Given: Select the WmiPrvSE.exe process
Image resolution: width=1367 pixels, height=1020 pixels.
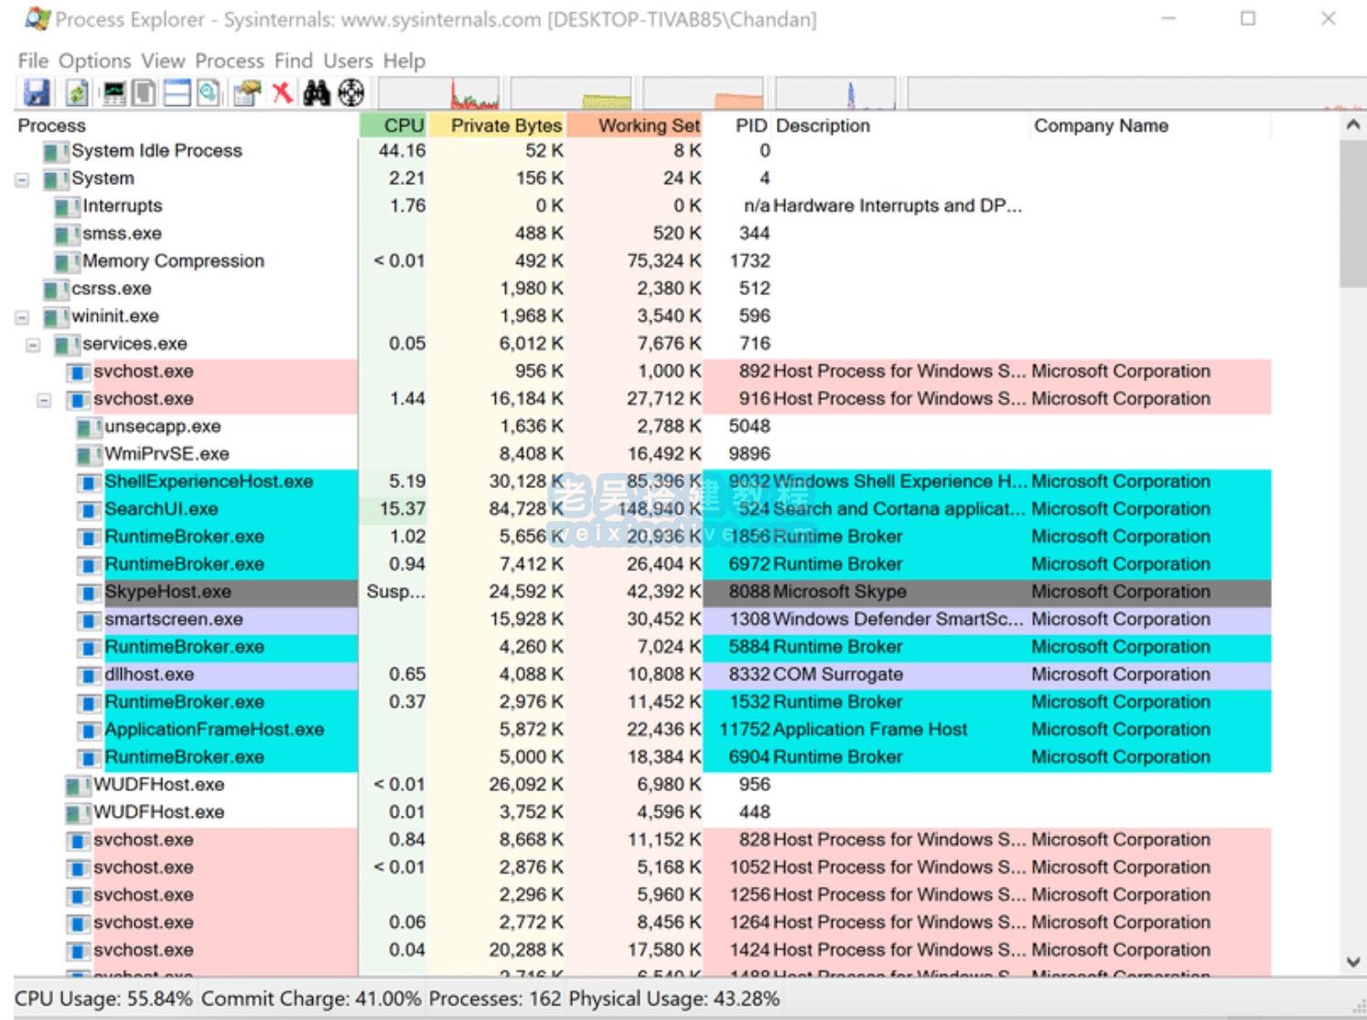Looking at the screenshot, I should click(x=642, y=454).
